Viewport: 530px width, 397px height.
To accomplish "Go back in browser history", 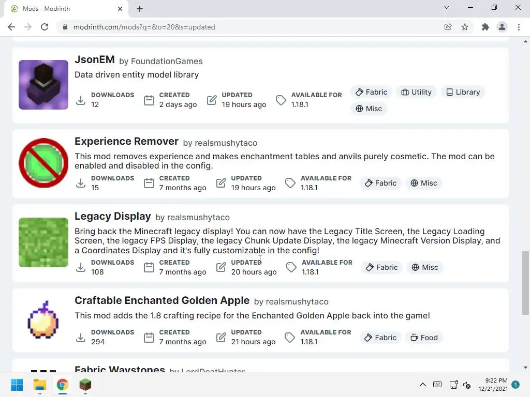I will click(x=11, y=27).
